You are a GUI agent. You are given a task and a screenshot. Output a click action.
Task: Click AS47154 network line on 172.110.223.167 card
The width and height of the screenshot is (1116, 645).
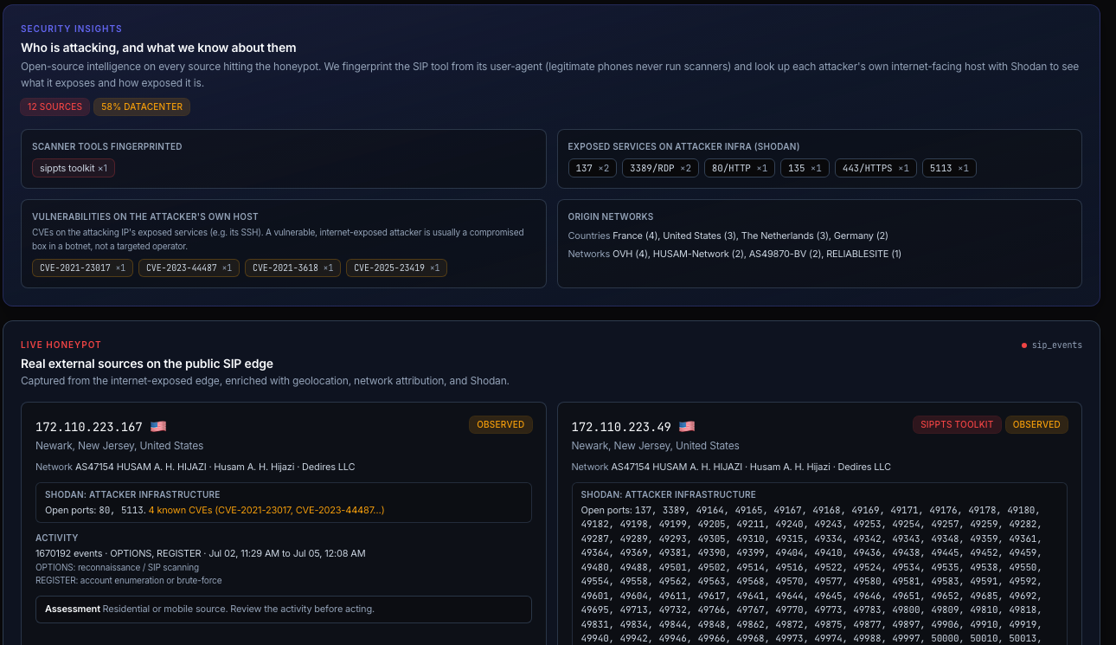pos(195,467)
